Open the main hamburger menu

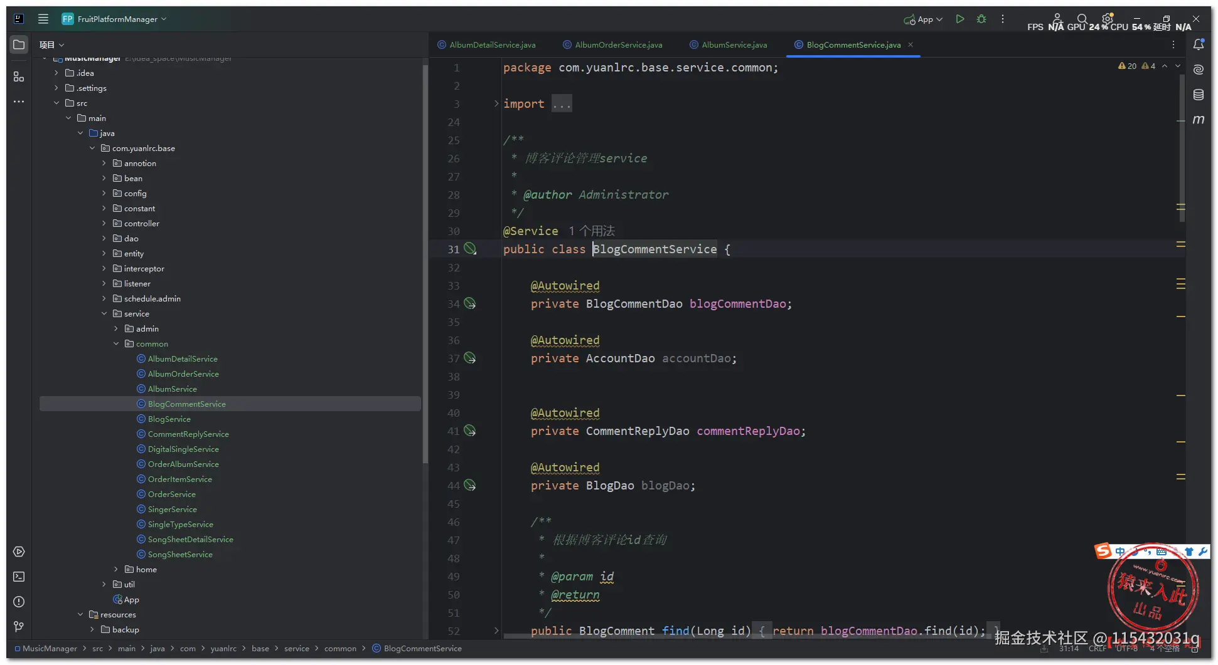pyautogui.click(x=43, y=19)
